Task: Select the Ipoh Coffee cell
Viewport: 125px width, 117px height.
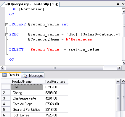Action: coord(27,115)
